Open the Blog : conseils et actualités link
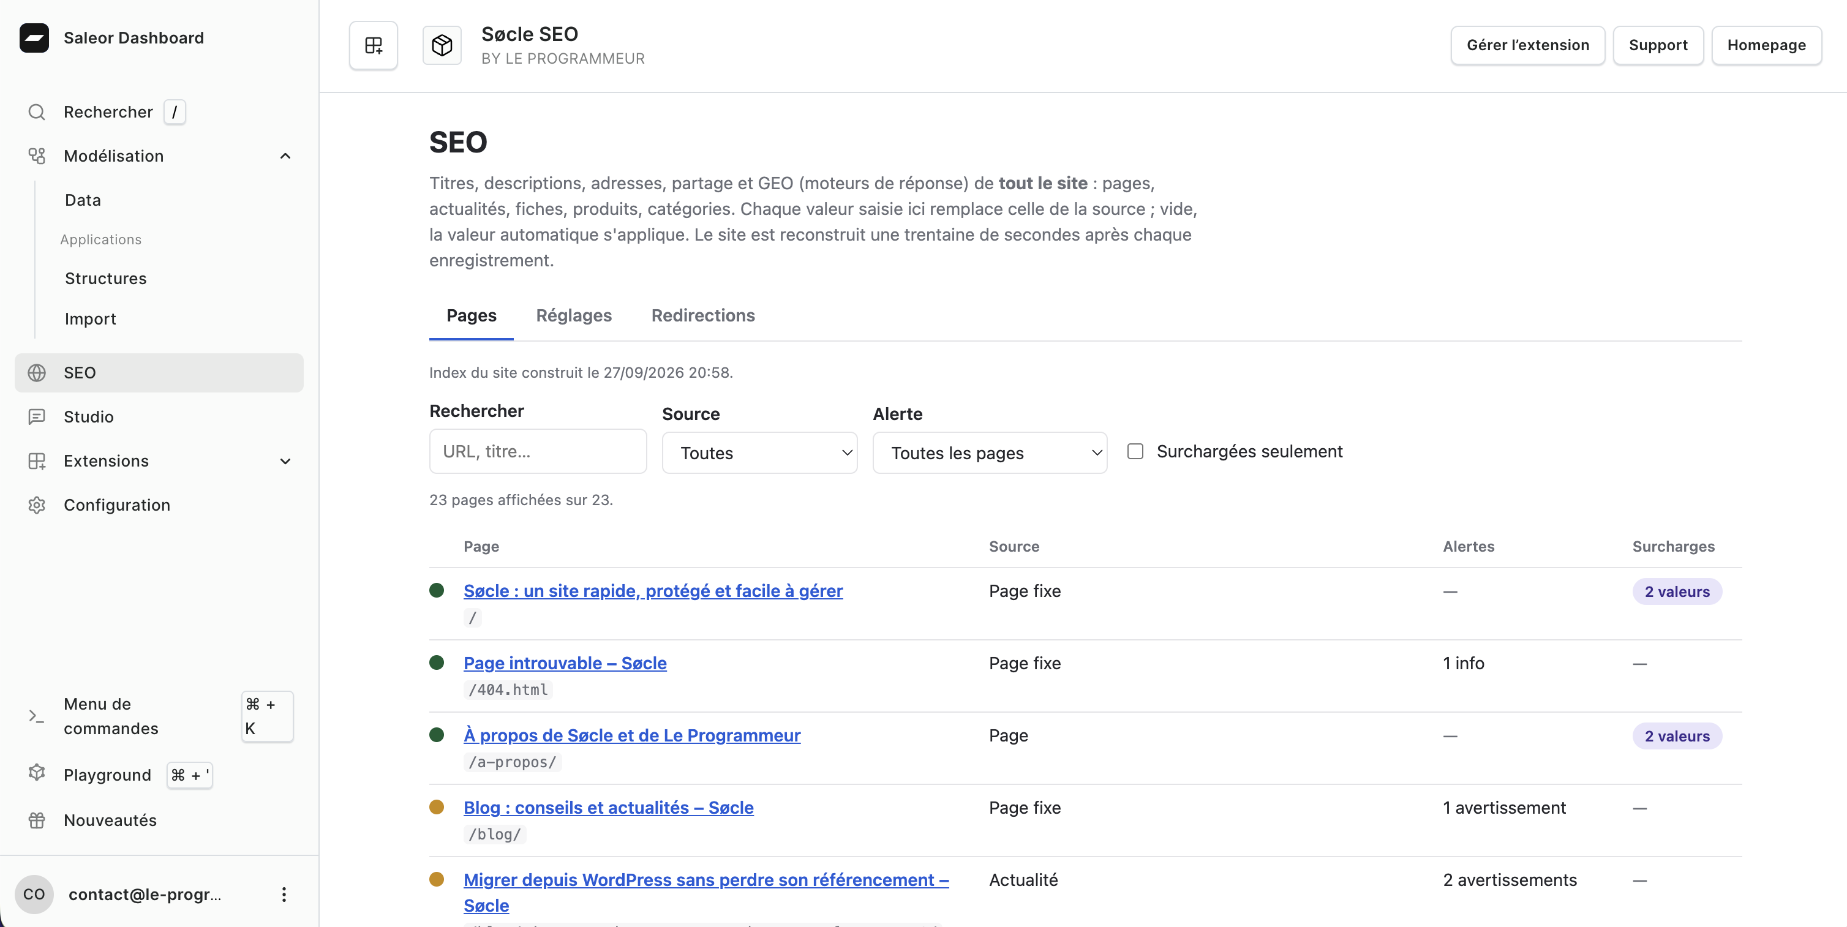 pos(608,808)
